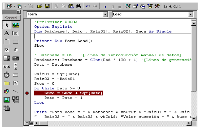Select the General toolbox tab
Image resolution: width=200 pixels, height=130 pixels.
coord(11,18)
